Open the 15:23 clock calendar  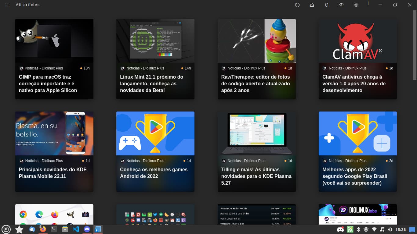401,229
